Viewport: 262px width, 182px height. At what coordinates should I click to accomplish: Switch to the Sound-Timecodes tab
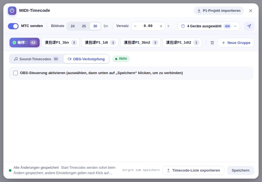[x=36, y=59]
